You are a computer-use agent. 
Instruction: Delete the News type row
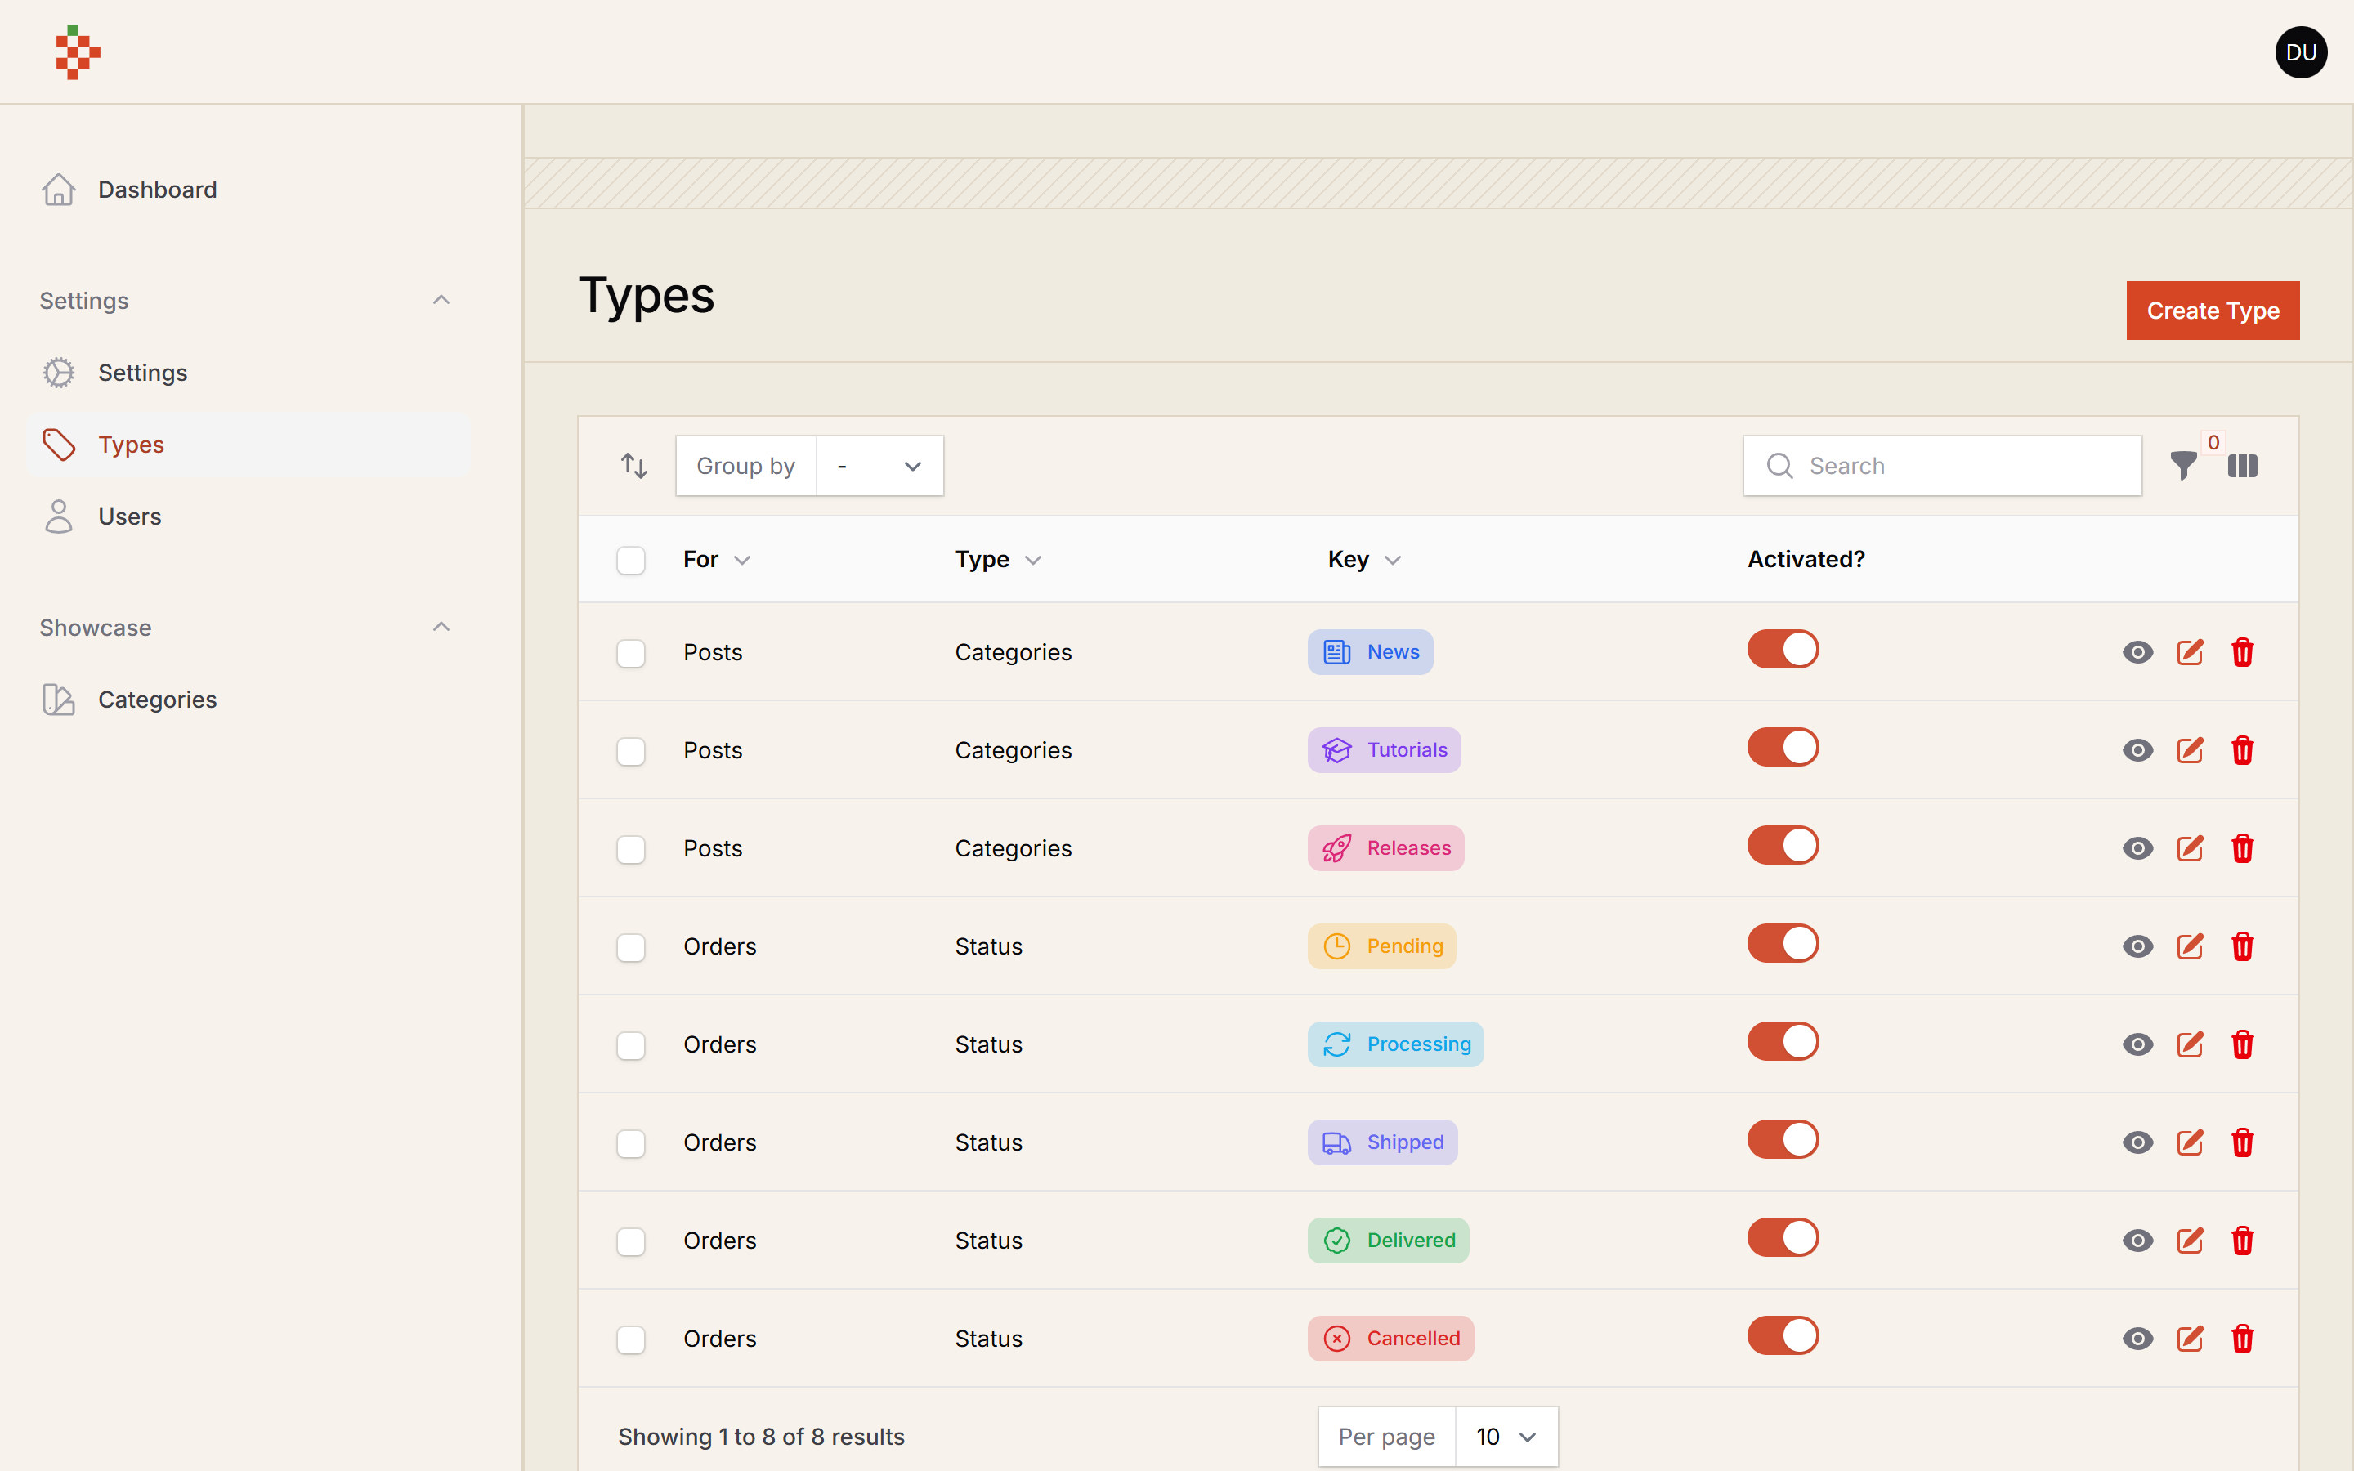[2242, 652]
